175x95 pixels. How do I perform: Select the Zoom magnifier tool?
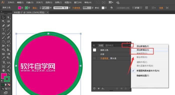pyautogui.click(x=8, y=70)
